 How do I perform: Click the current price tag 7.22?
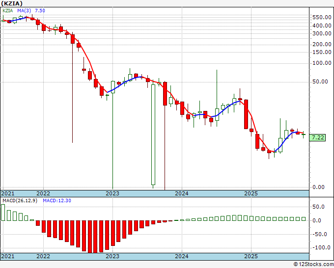click(318, 137)
